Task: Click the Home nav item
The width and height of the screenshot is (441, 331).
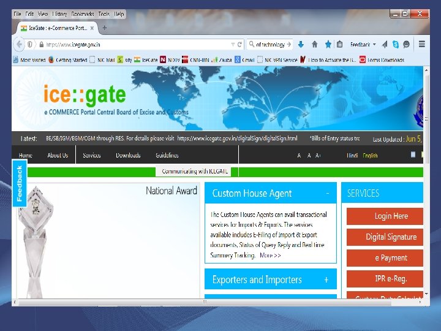Action: 26,155
